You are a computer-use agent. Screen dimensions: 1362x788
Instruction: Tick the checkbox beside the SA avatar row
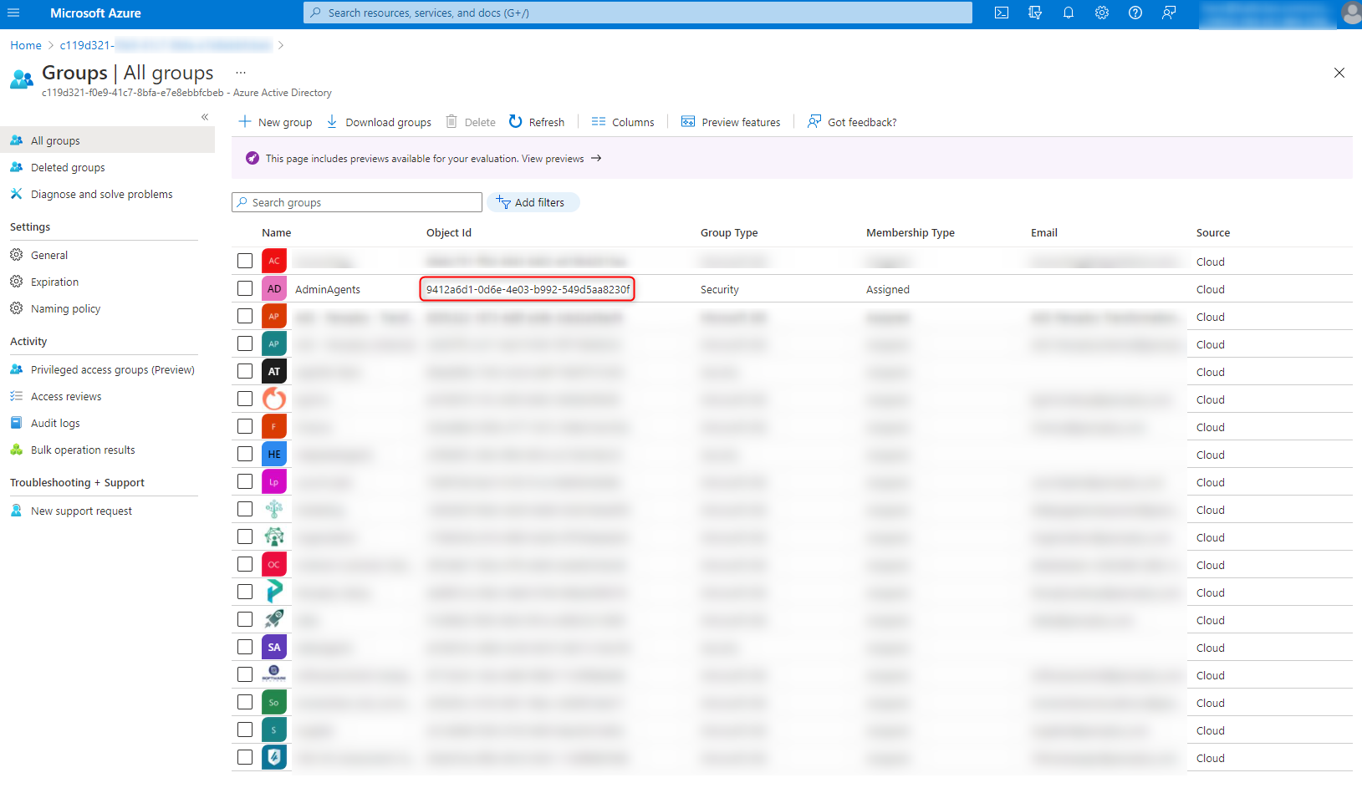[x=245, y=647]
